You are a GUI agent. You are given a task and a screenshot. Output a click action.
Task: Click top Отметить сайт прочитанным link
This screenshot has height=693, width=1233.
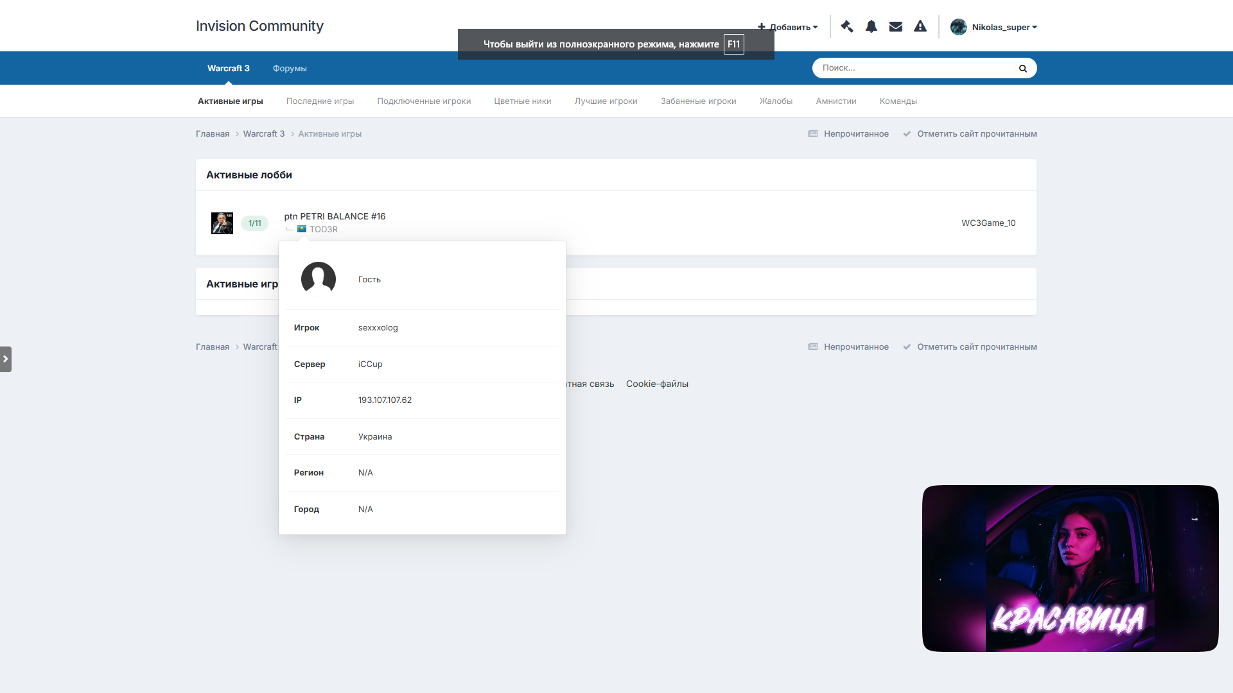[970, 134]
